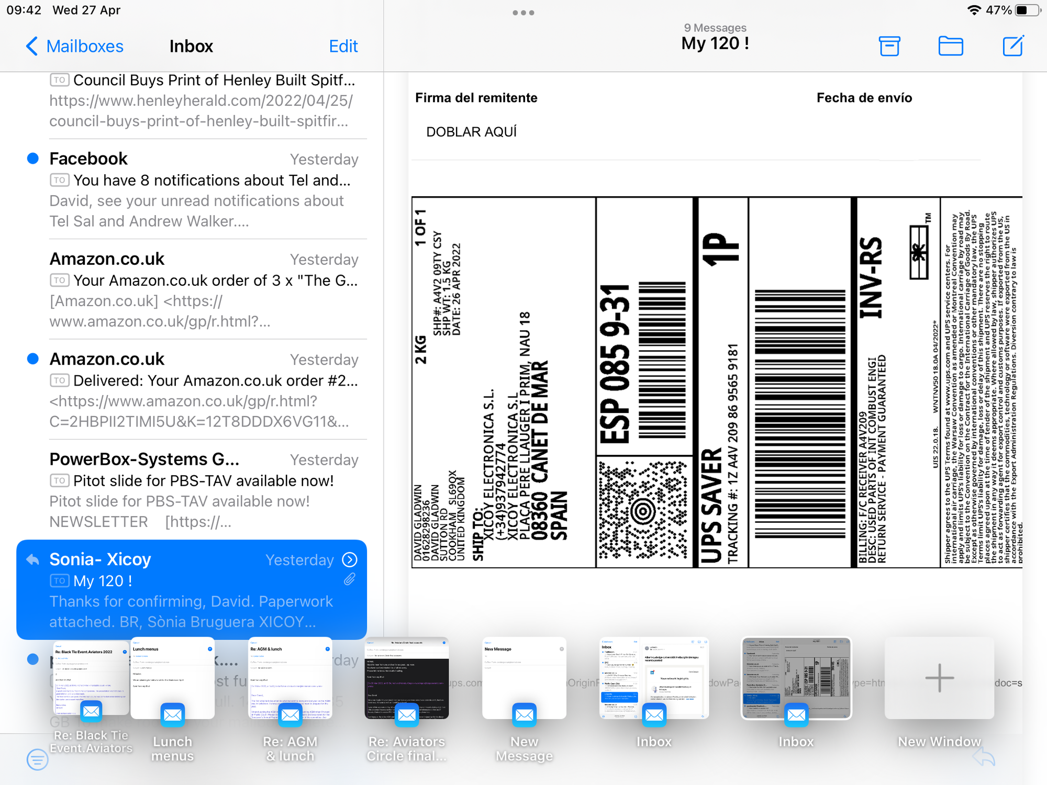
Task: Create a New Window
Action: pos(939,678)
